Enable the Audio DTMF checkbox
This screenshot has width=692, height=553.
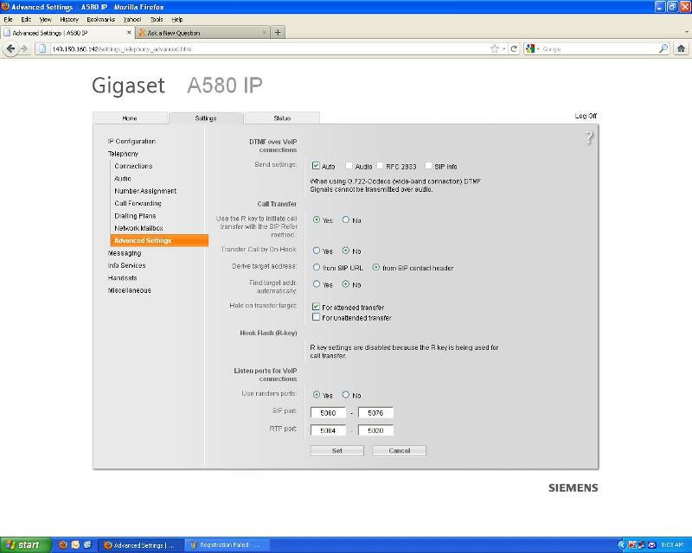[349, 165]
